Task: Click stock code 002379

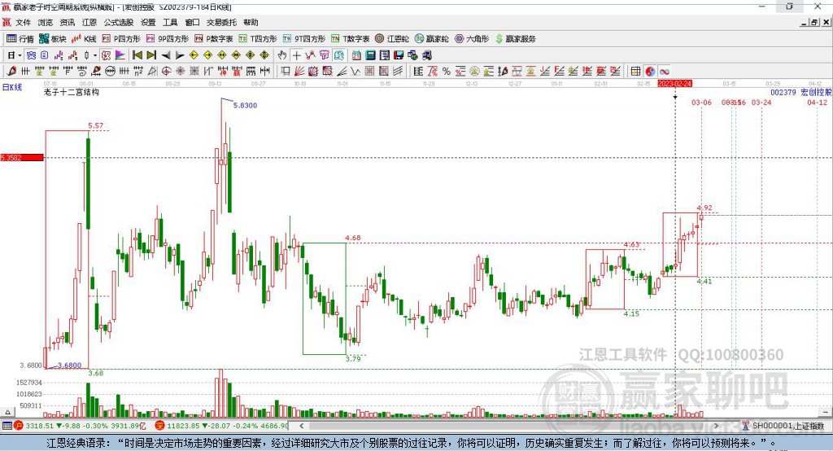Action: tap(783, 92)
